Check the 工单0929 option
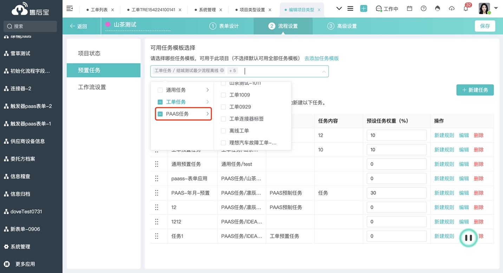503x273 pixels. (x=223, y=107)
